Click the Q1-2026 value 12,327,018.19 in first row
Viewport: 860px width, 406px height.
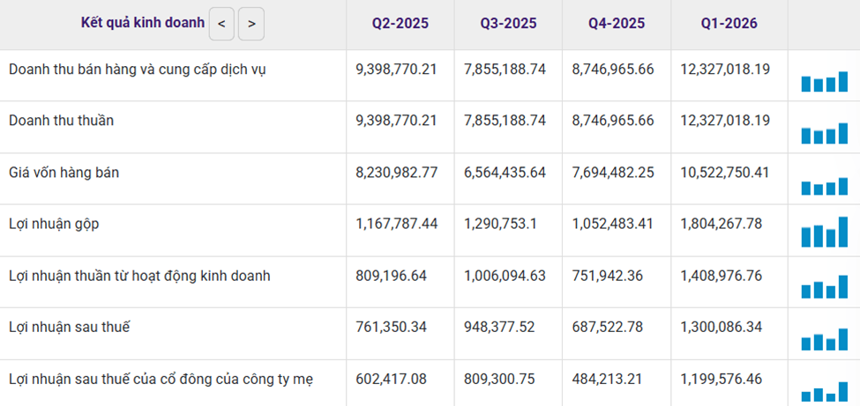coord(725,69)
